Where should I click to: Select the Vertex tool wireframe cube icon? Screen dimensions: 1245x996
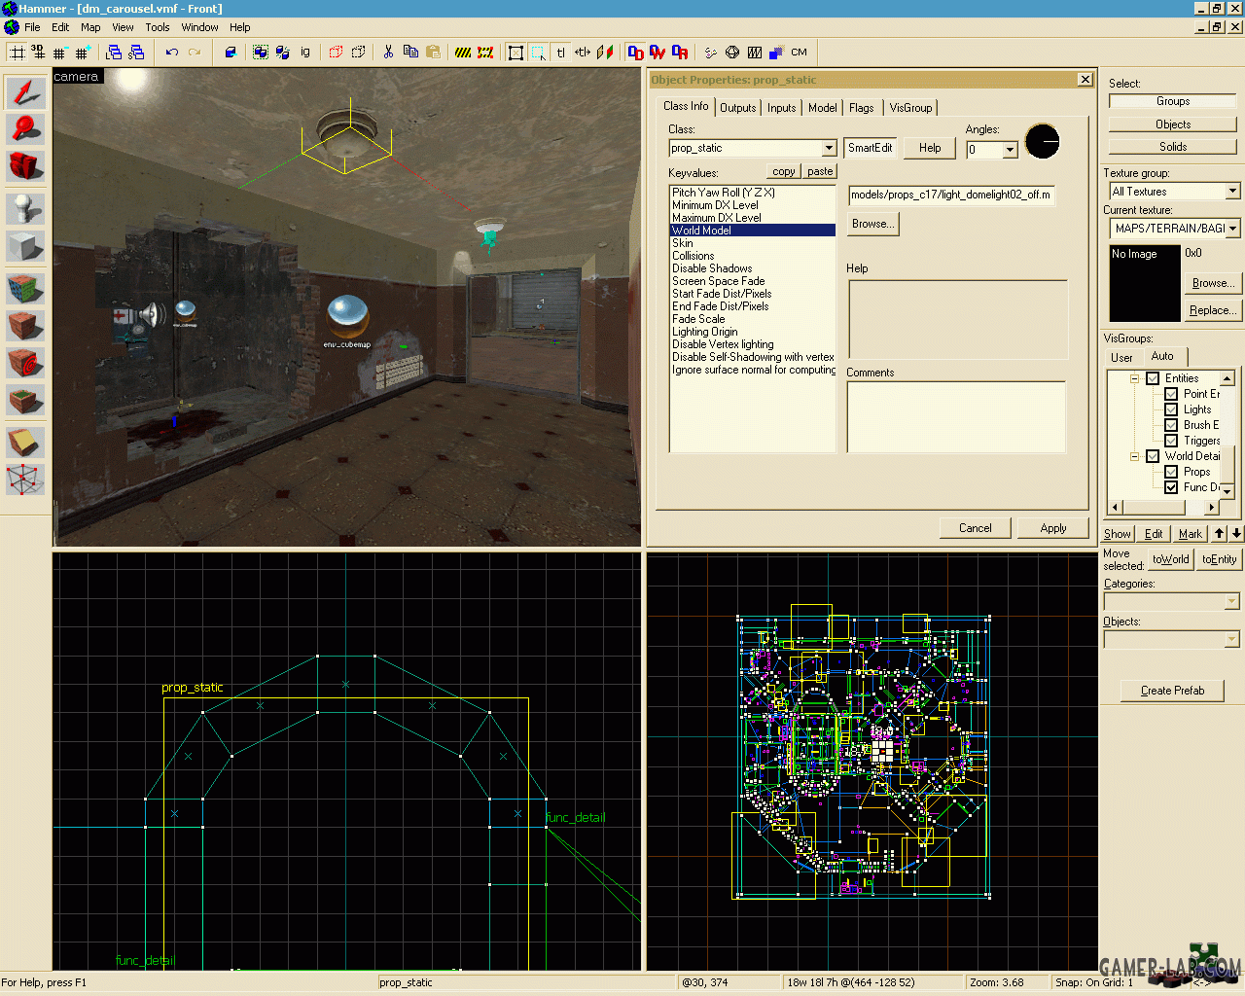[25, 480]
